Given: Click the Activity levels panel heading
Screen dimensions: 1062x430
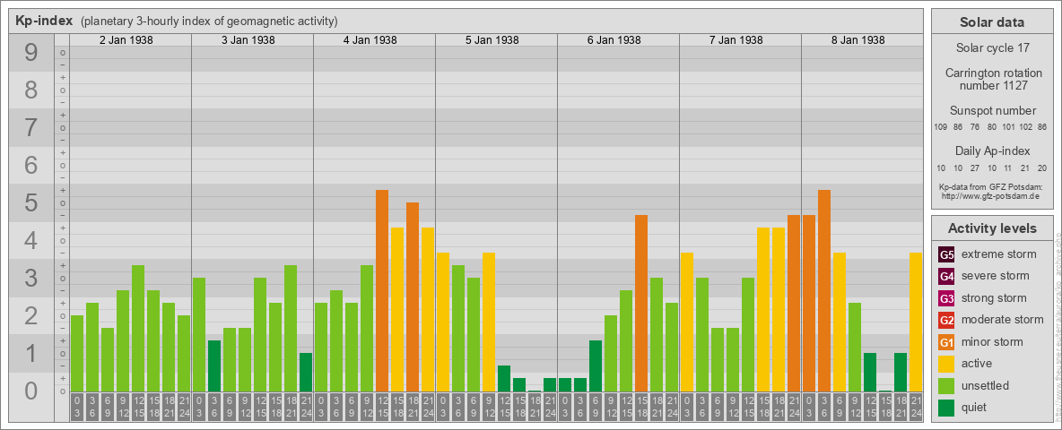Looking at the screenshot, I should [x=992, y=228].
